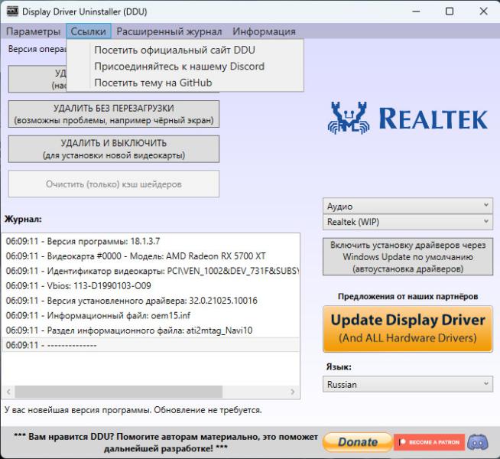500x459 pixels.
Task: Click УДАЛИТЬ БЕЗ ПЕРЕЗАГРУЗКИ button
Action: 114,114
